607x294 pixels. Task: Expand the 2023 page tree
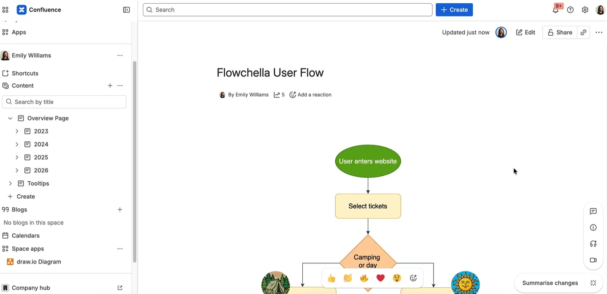tap(17, 131)
